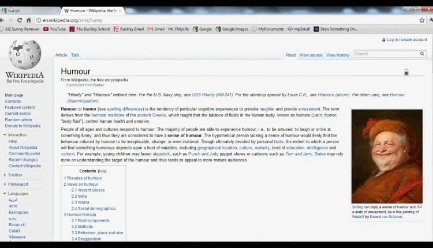Open Featured content sidebar link
Image resolution: width=433 pixels, height=248 pixels.
[x=20, y=107]
